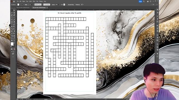This screenshot has height=100, width=179.
Task: Click the Document Setup button
Action: tap(71, 5)
